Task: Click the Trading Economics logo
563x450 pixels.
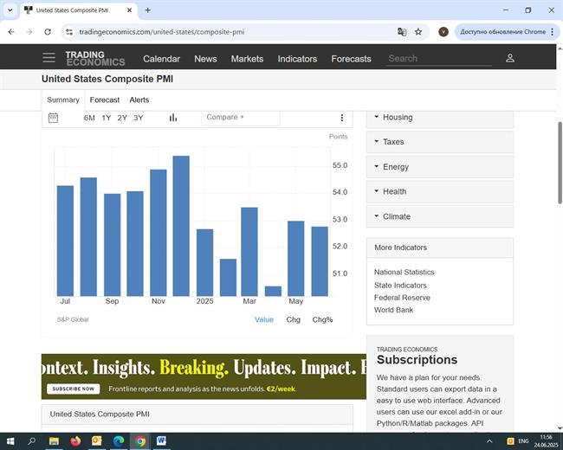Action: pyautogui.click(x=95, y=59)
